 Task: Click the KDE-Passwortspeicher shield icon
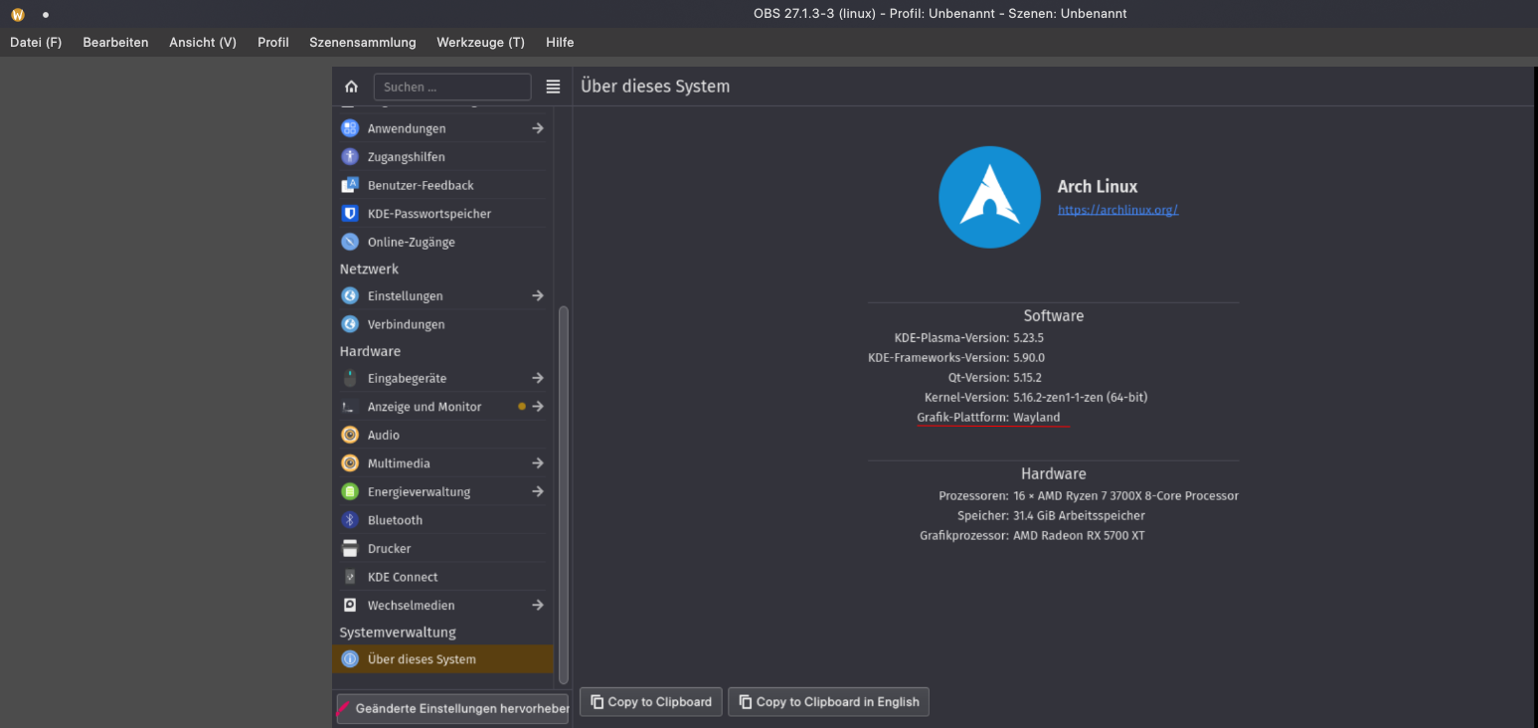point(349,213)
